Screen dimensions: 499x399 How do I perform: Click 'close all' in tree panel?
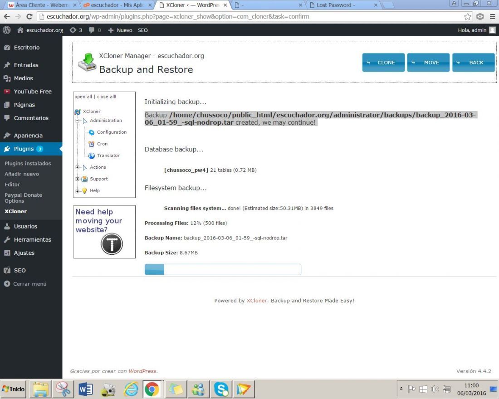pyautogui.click(x=107, y=97)
